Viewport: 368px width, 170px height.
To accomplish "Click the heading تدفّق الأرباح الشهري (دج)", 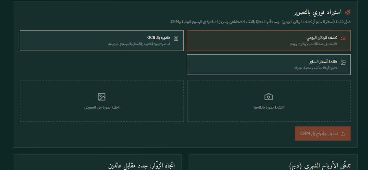I will pos(320,166).
